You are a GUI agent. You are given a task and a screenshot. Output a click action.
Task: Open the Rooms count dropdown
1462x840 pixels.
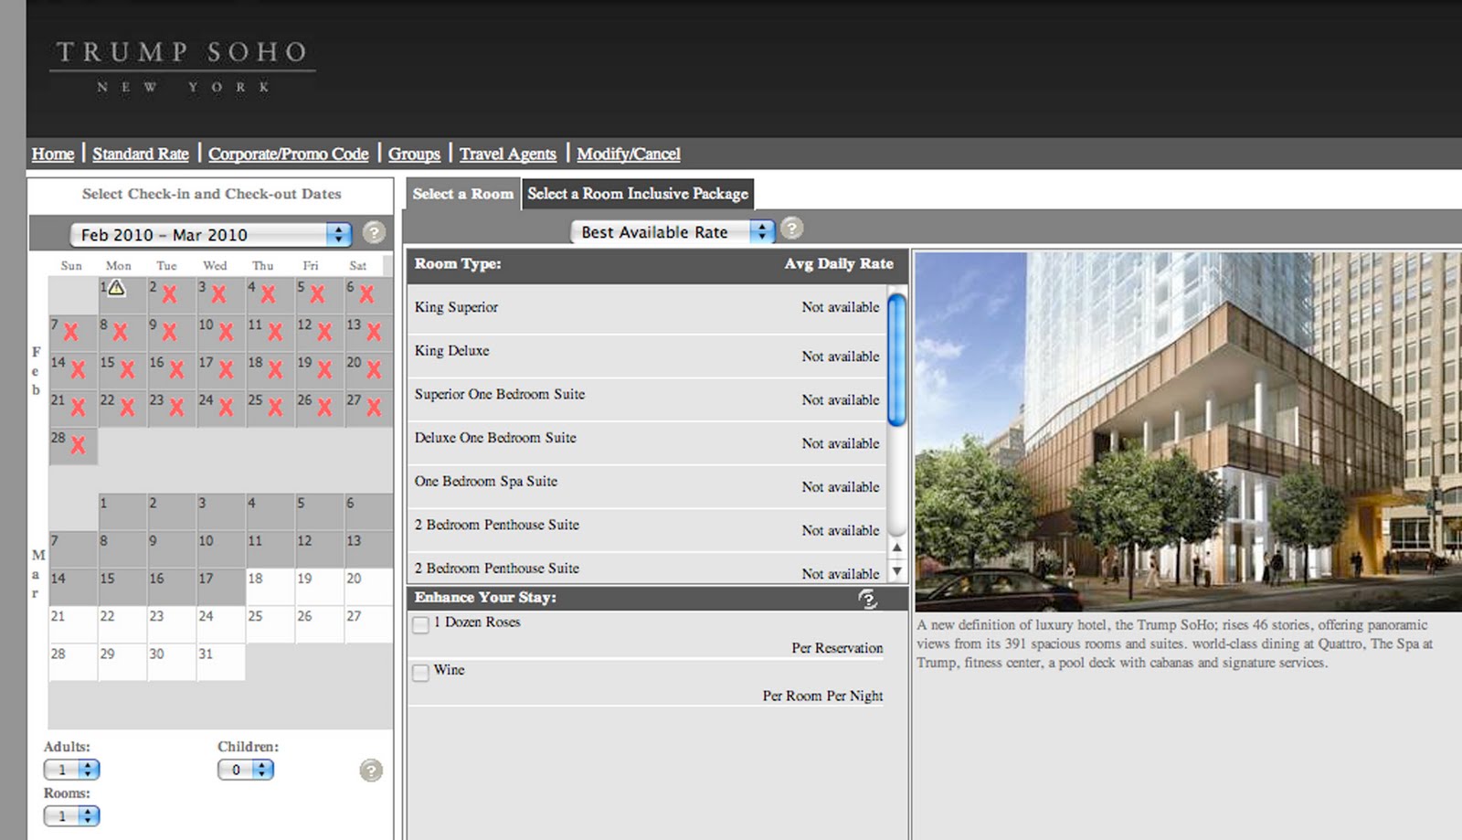(71, 815)
